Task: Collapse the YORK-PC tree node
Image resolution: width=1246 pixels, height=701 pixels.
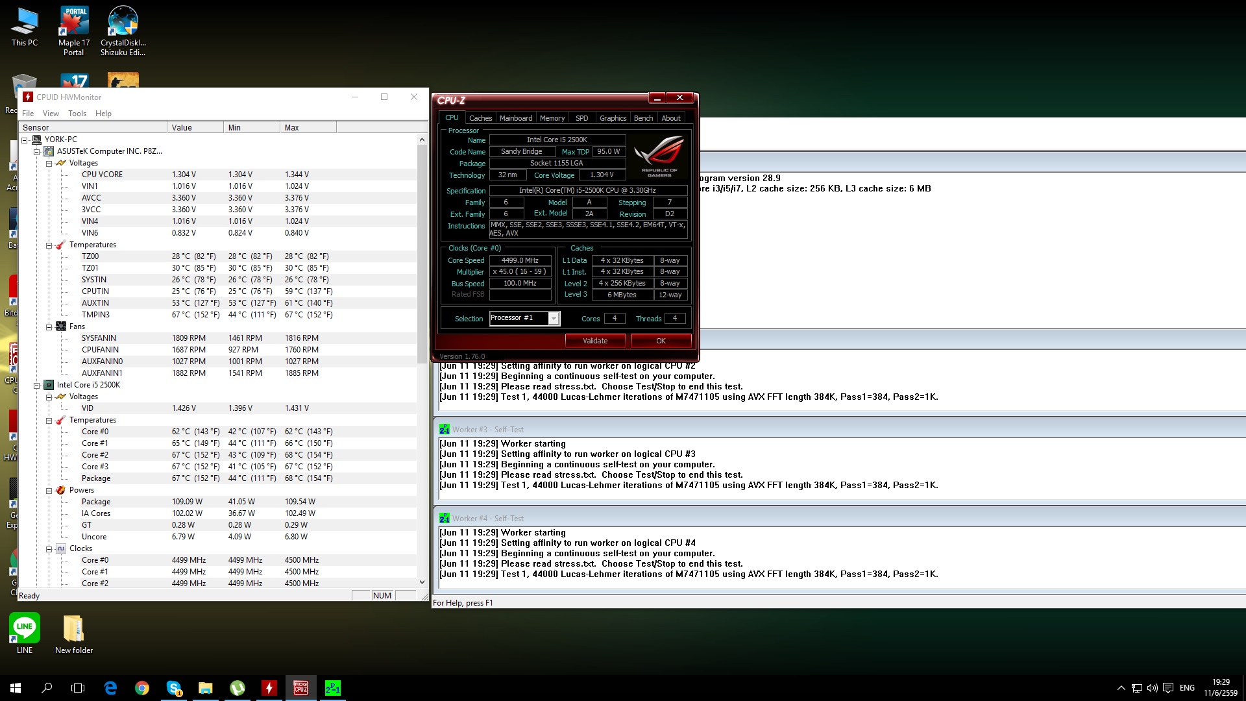Action: point(25,140)
